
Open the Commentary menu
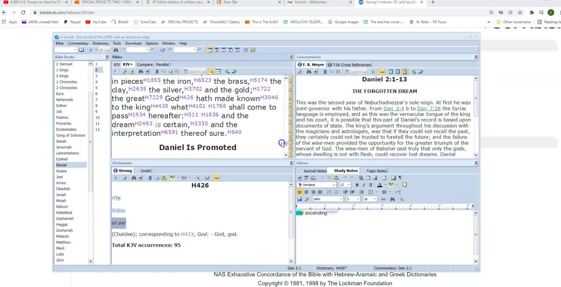point(78,43)
